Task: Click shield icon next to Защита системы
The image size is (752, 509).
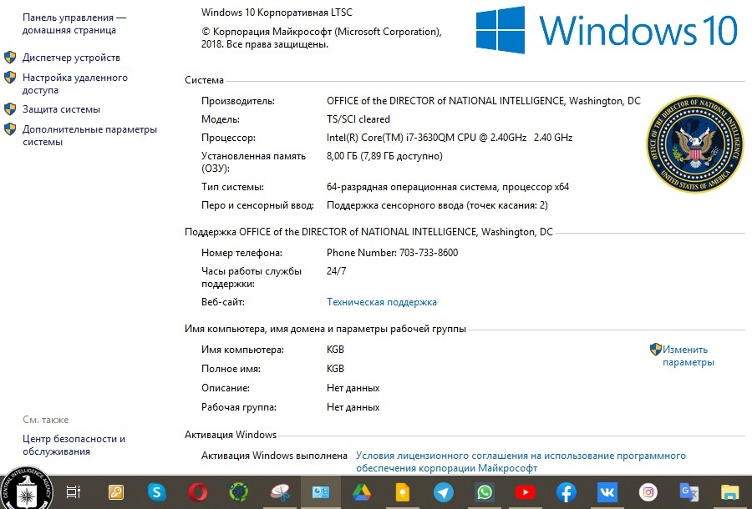Action: click(x=10, y=109)
